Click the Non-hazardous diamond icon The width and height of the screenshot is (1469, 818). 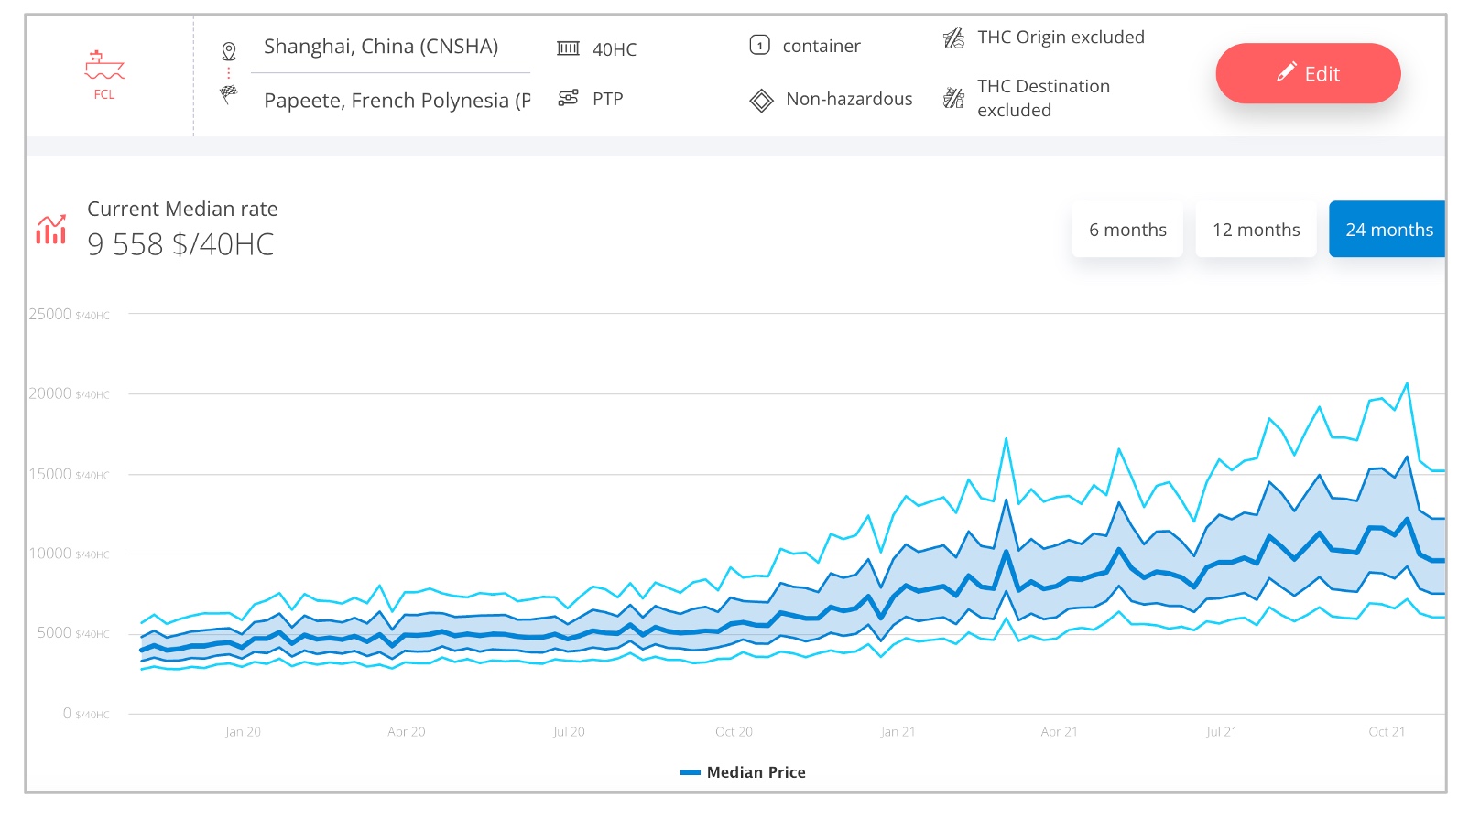pyautogui.click(x=761, y=100)
